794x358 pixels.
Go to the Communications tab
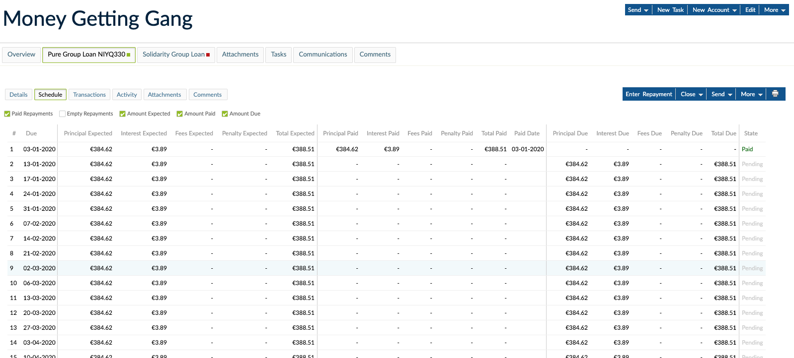point(323,55)
